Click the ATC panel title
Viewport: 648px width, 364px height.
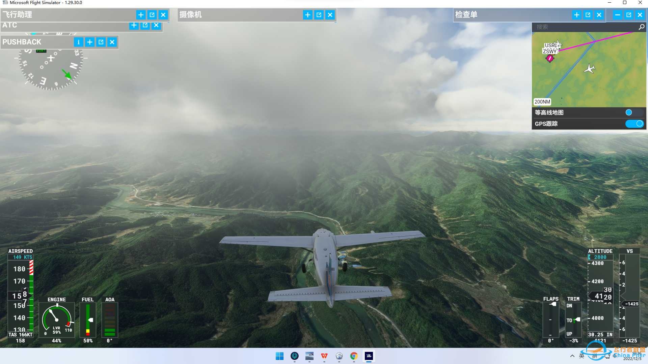click(x=9, y=25)
